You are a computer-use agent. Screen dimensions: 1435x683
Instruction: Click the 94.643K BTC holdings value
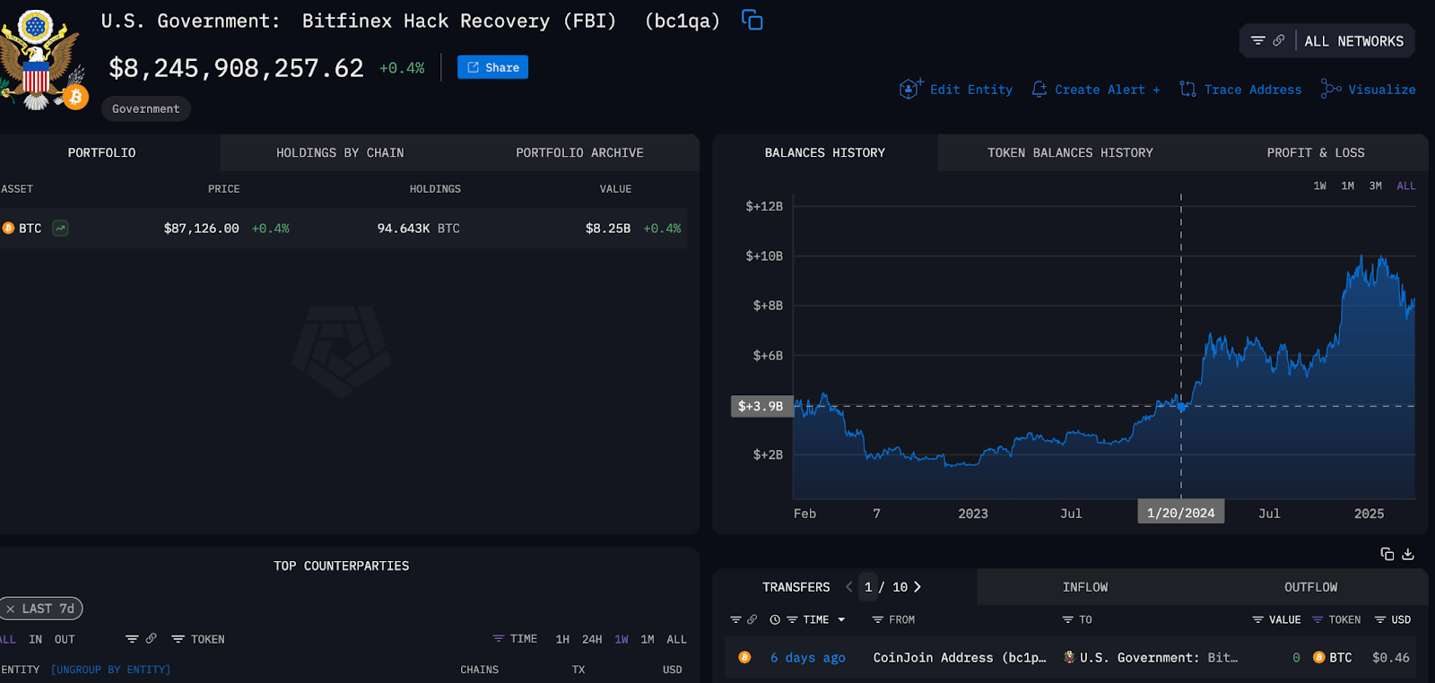tap(418, 229)
